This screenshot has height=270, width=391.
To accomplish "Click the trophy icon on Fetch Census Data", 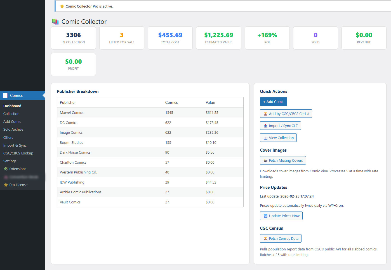I will [265, 239].
